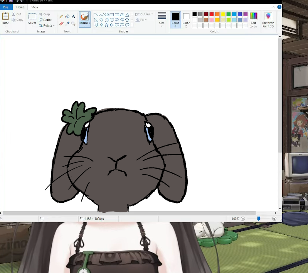This screenshot has width=308, height=273.
Task: Open the File menu
Action: click(6, 7)
